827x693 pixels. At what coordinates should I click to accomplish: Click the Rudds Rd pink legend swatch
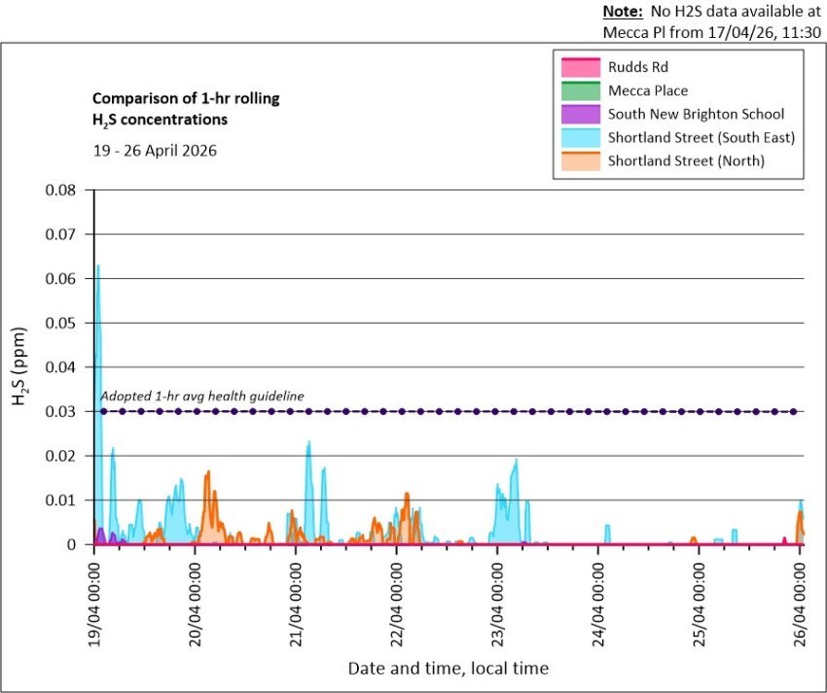(580, 67)
